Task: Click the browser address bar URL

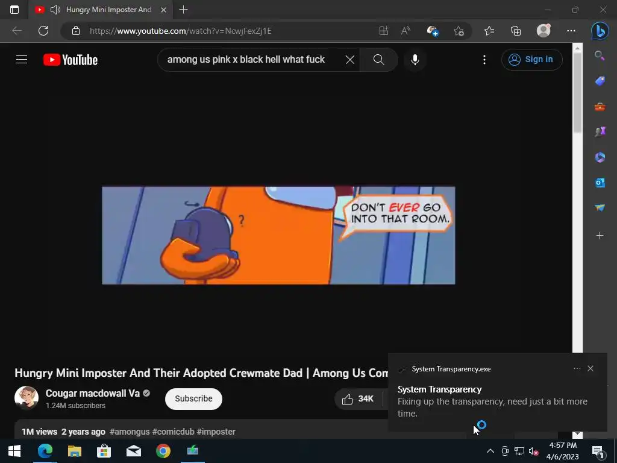Action: (181, 31)
